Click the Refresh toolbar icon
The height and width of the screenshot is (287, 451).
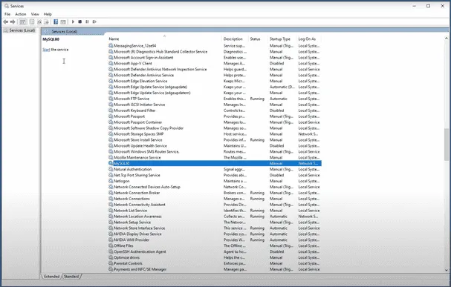coord(39,22)
